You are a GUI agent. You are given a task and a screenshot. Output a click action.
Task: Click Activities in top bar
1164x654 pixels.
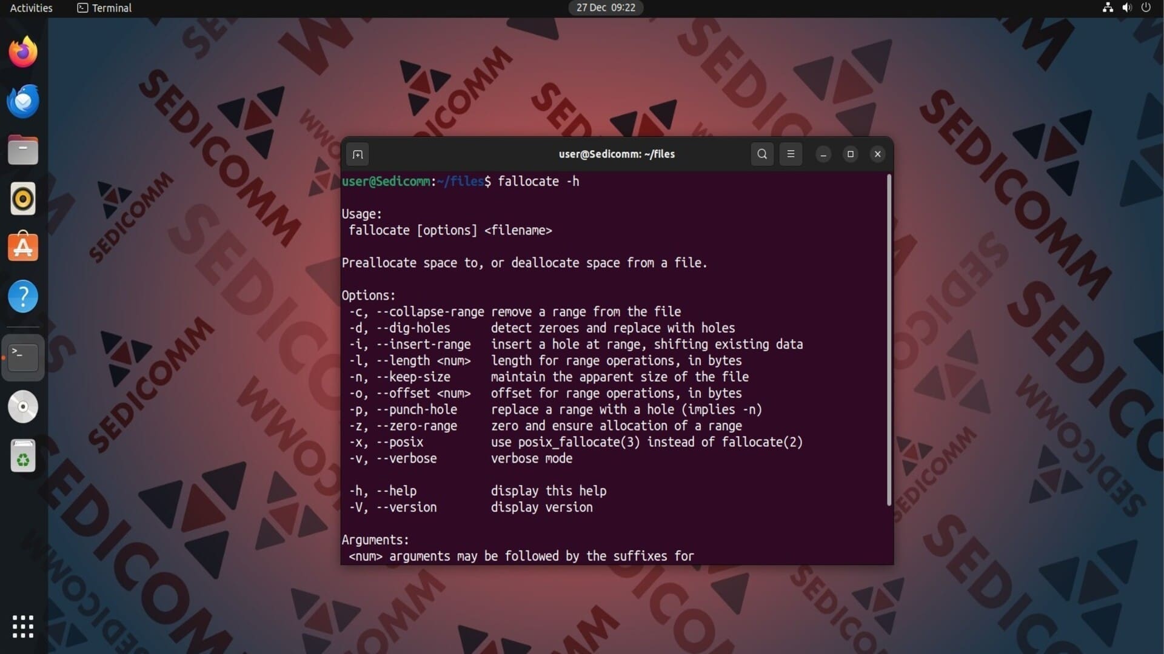click(x=31, y=8)
